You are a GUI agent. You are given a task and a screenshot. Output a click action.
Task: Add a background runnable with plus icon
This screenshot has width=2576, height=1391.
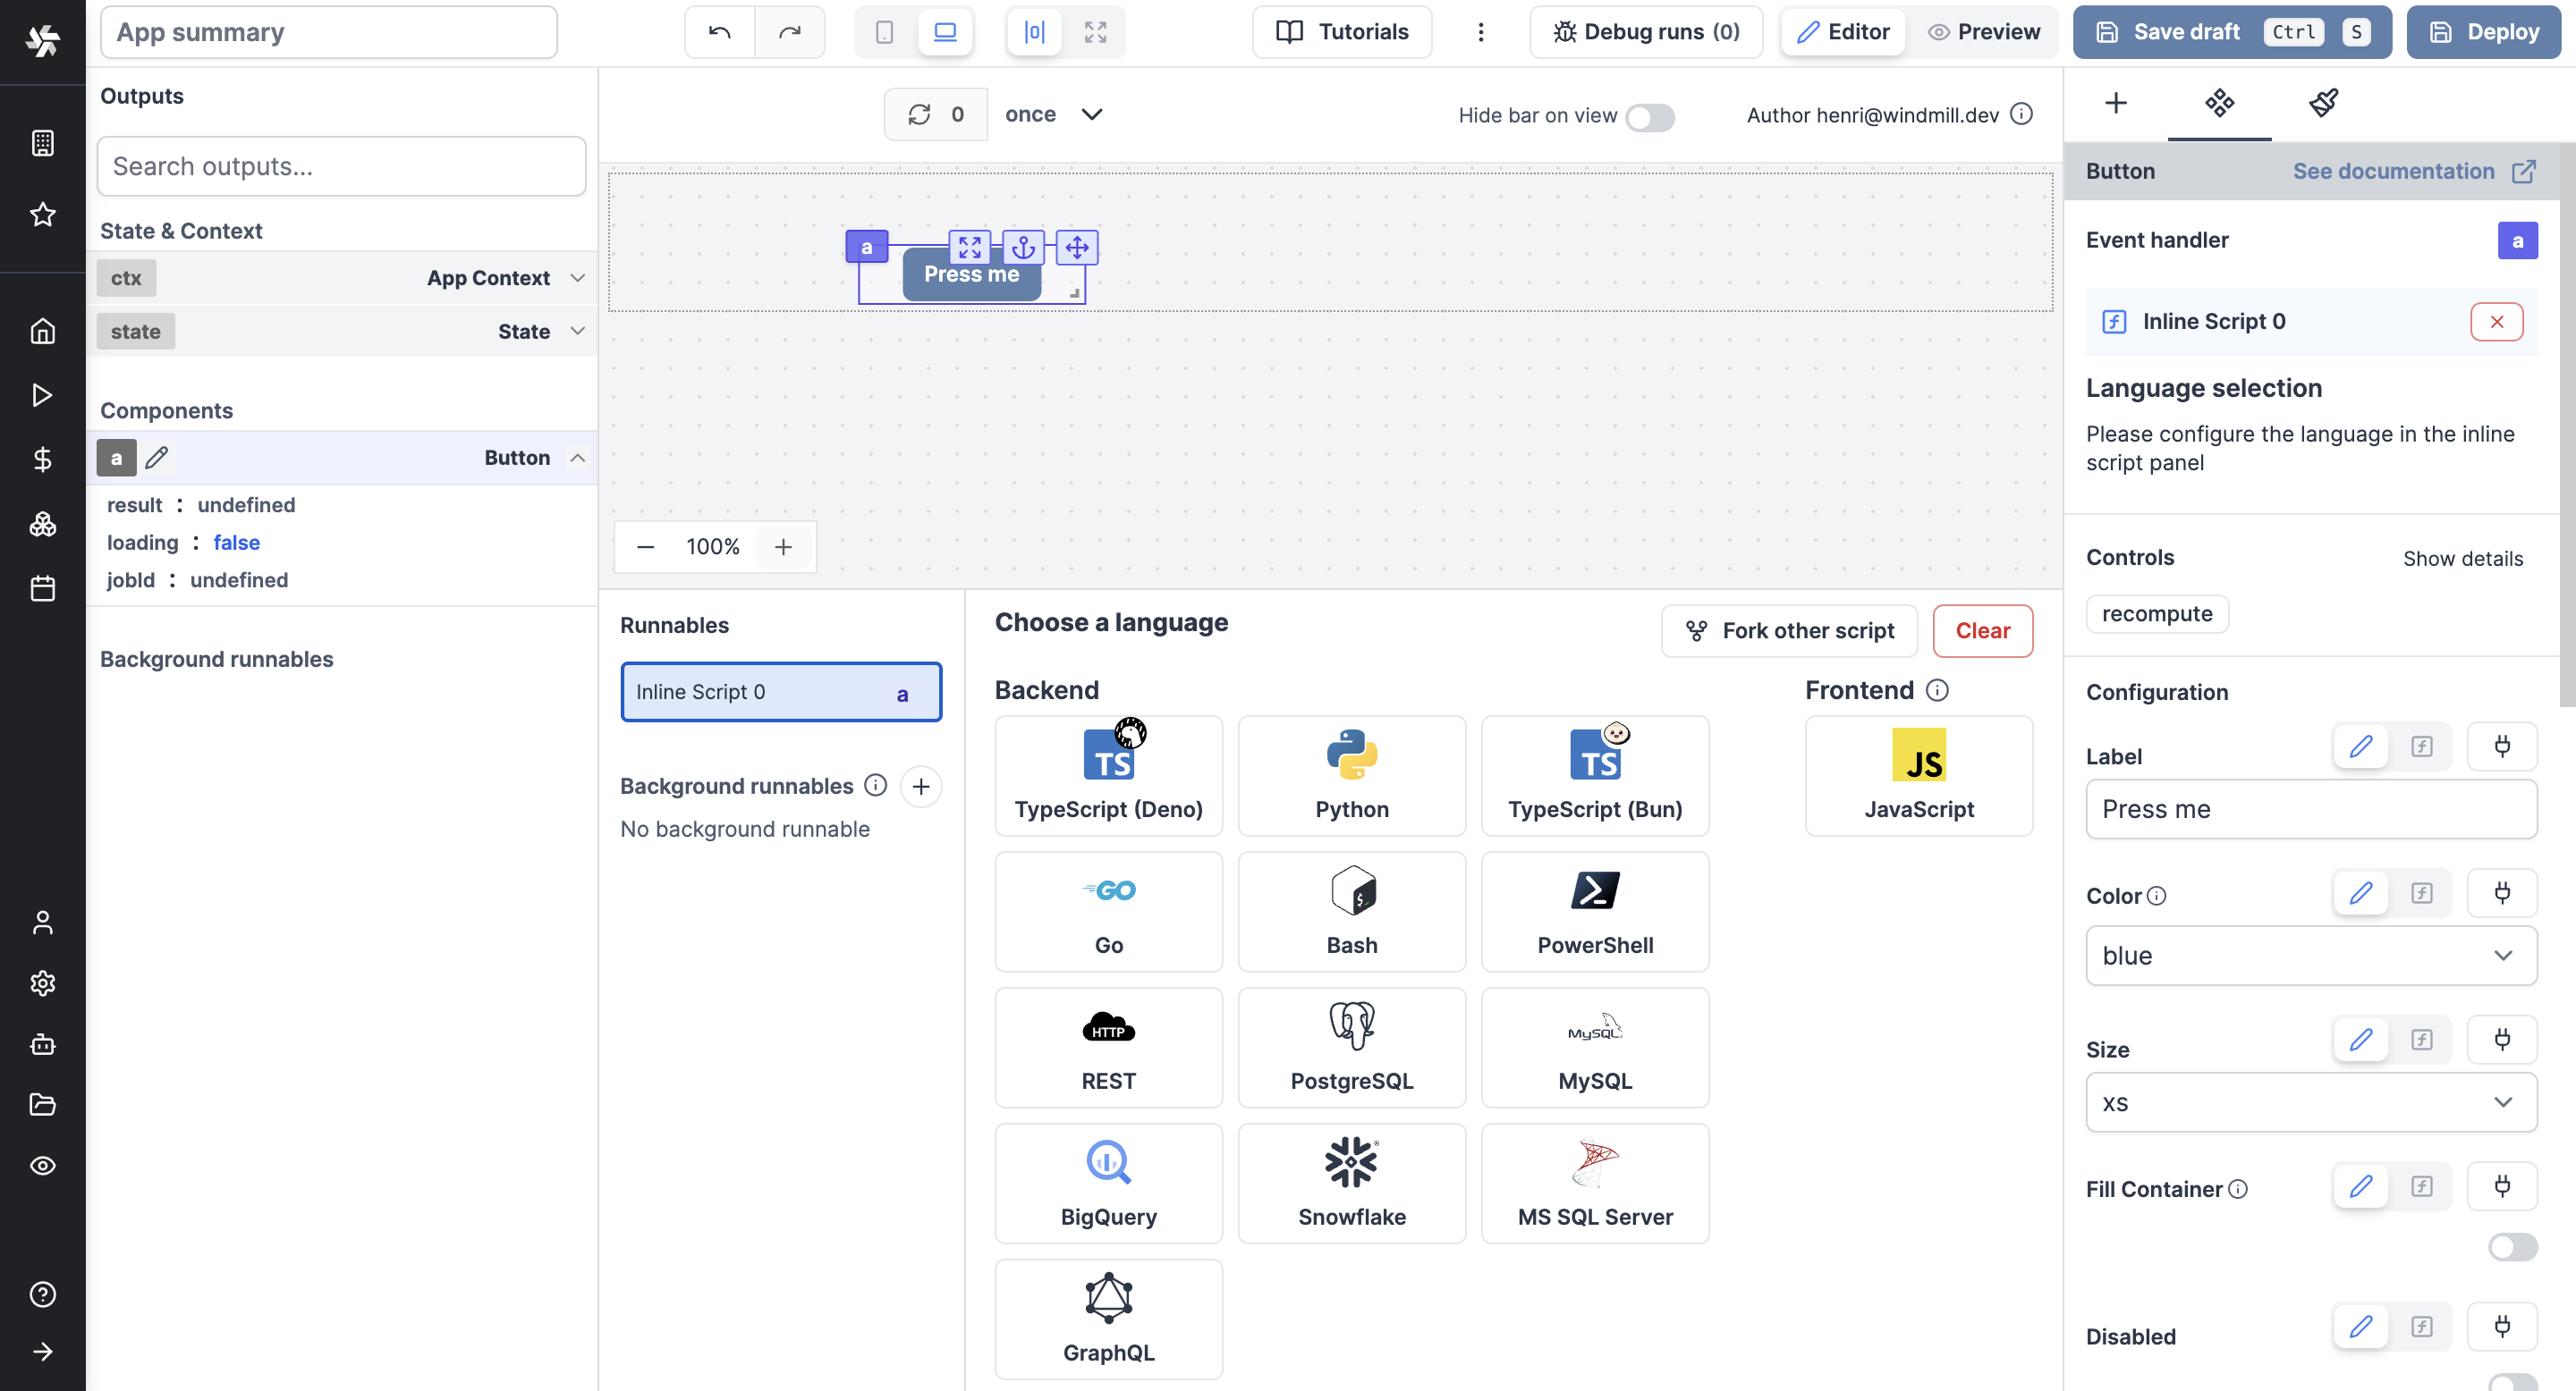click(x=920, y=787)
